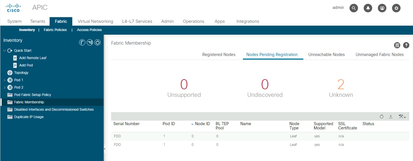Click the Undiscovered count 0
Image resolution: width=413 pixels, height=161 pixels.
click(x=265, y=84)
